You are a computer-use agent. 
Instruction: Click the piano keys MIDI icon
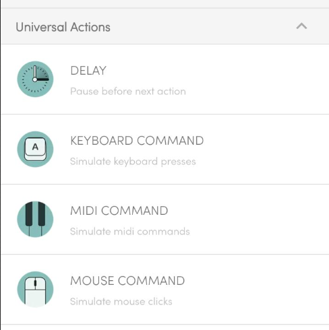[35, 220]
